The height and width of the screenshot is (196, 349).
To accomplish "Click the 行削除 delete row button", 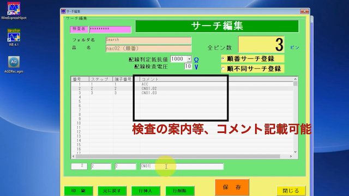I will pos(180,191).
